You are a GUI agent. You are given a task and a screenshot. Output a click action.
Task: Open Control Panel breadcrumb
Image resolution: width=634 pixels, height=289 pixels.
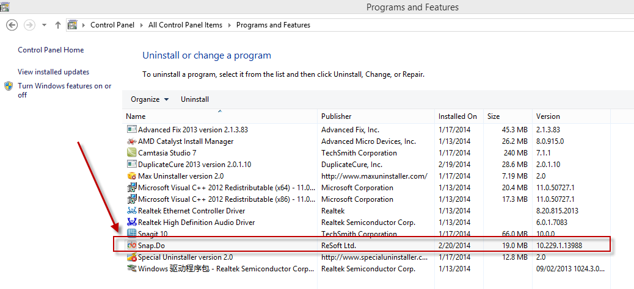pos(112,25)
